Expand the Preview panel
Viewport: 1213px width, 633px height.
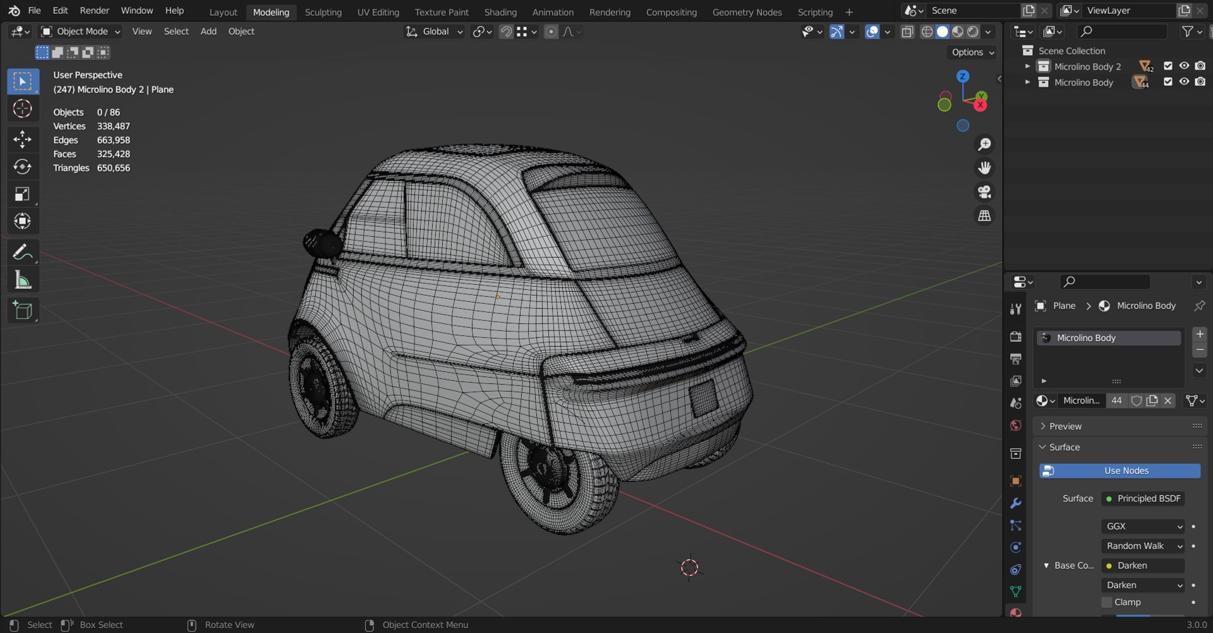[1065, 426]
